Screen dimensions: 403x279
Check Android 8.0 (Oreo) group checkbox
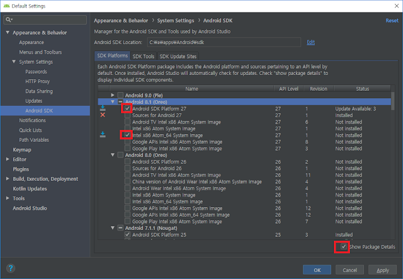point(120,155)
